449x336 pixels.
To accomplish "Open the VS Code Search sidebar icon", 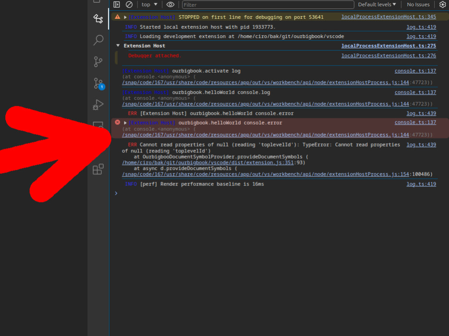I will tap(98, 40).
